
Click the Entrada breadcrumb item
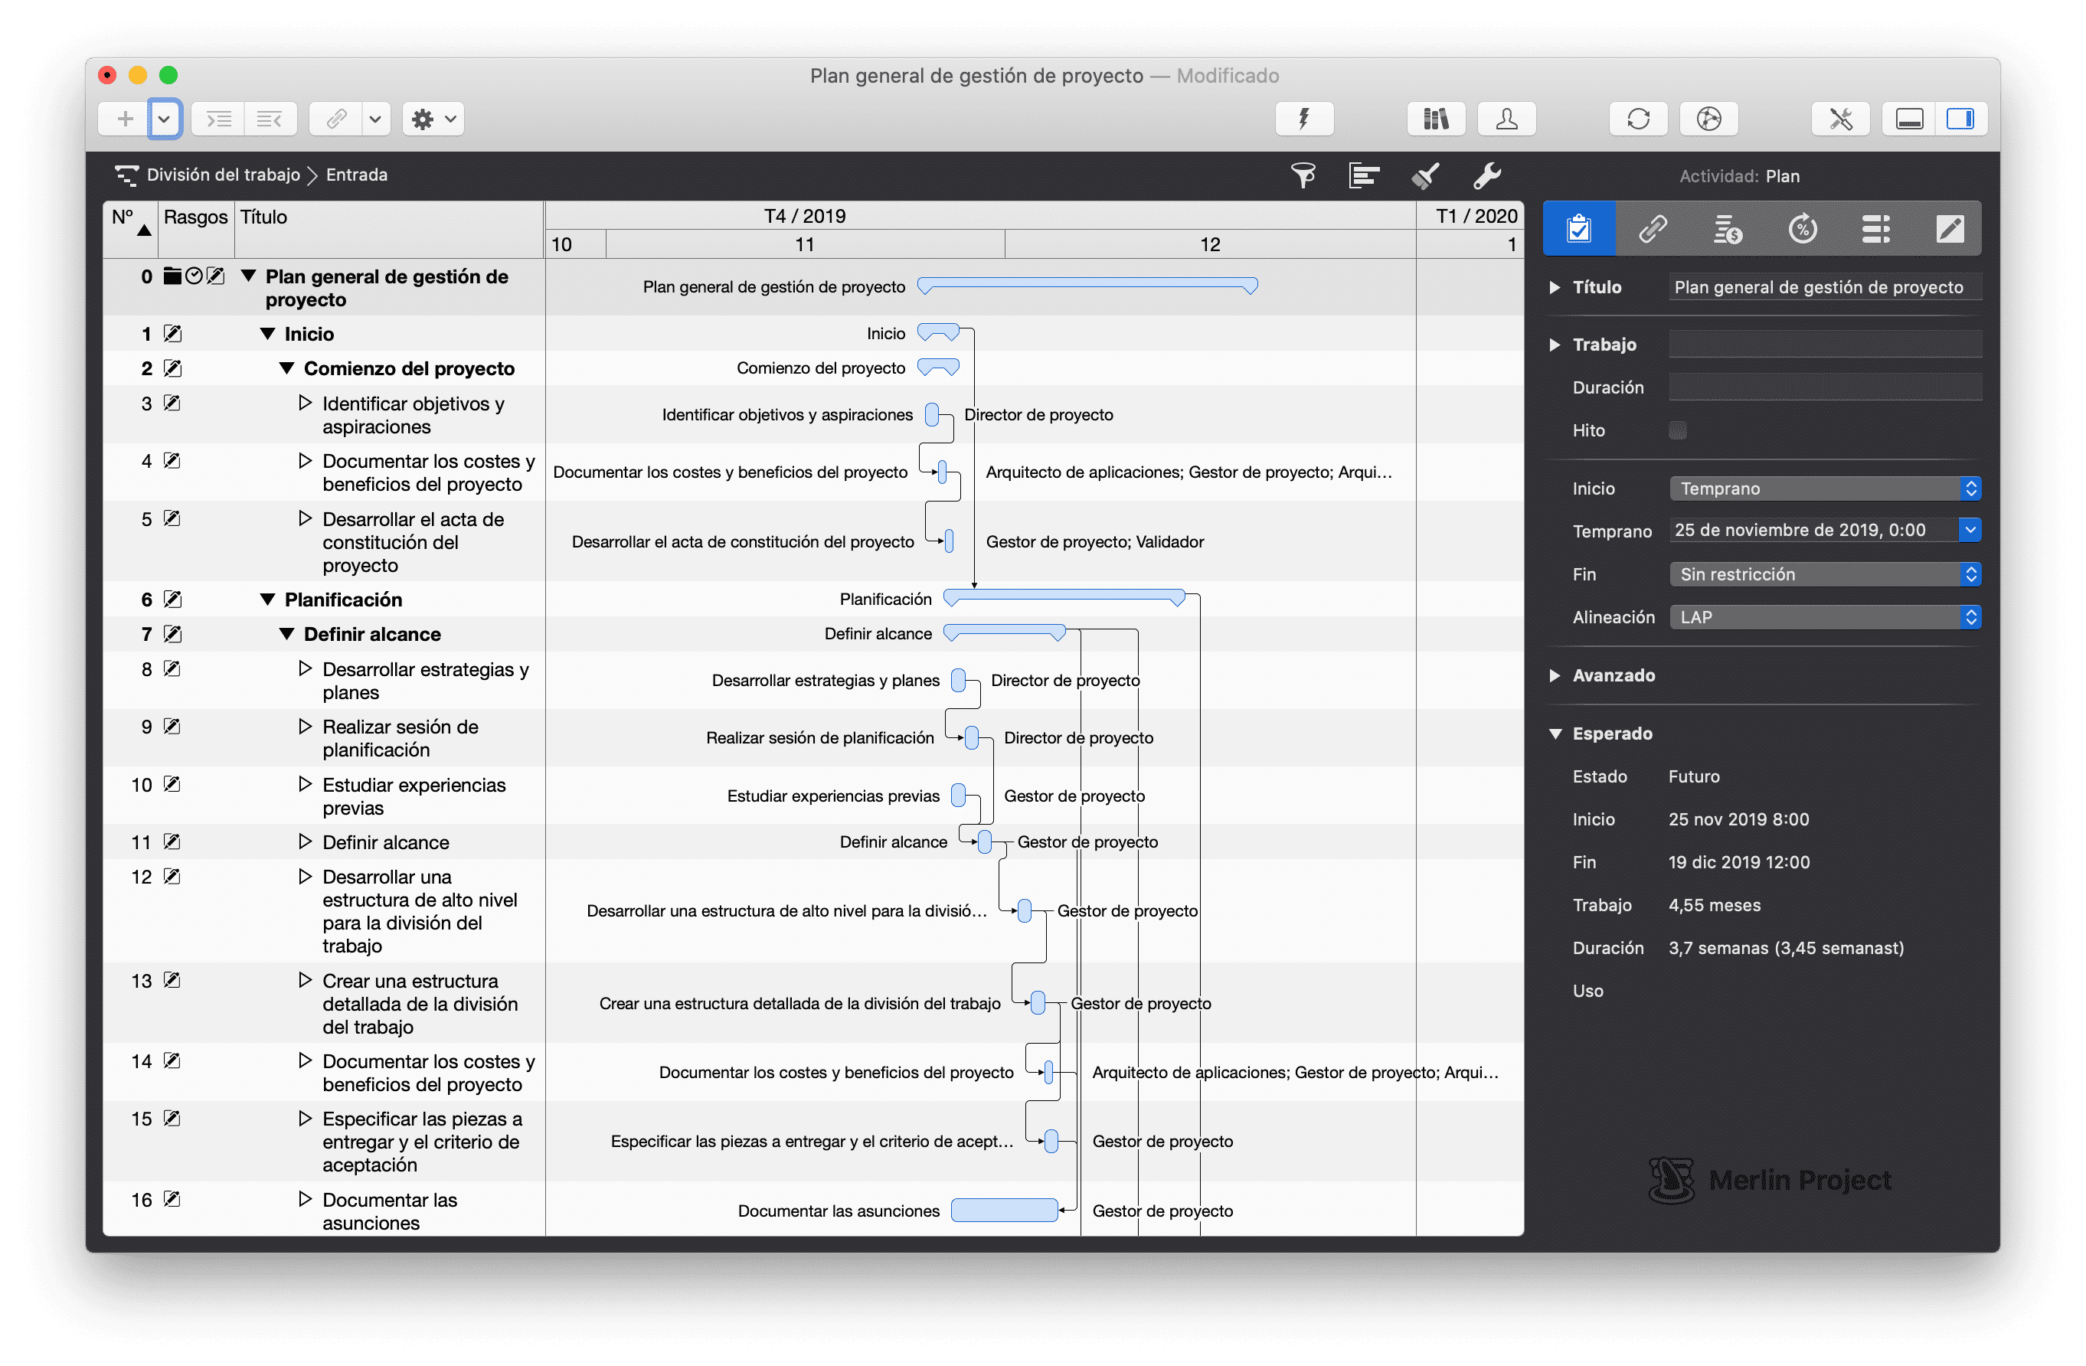[356, 175]
